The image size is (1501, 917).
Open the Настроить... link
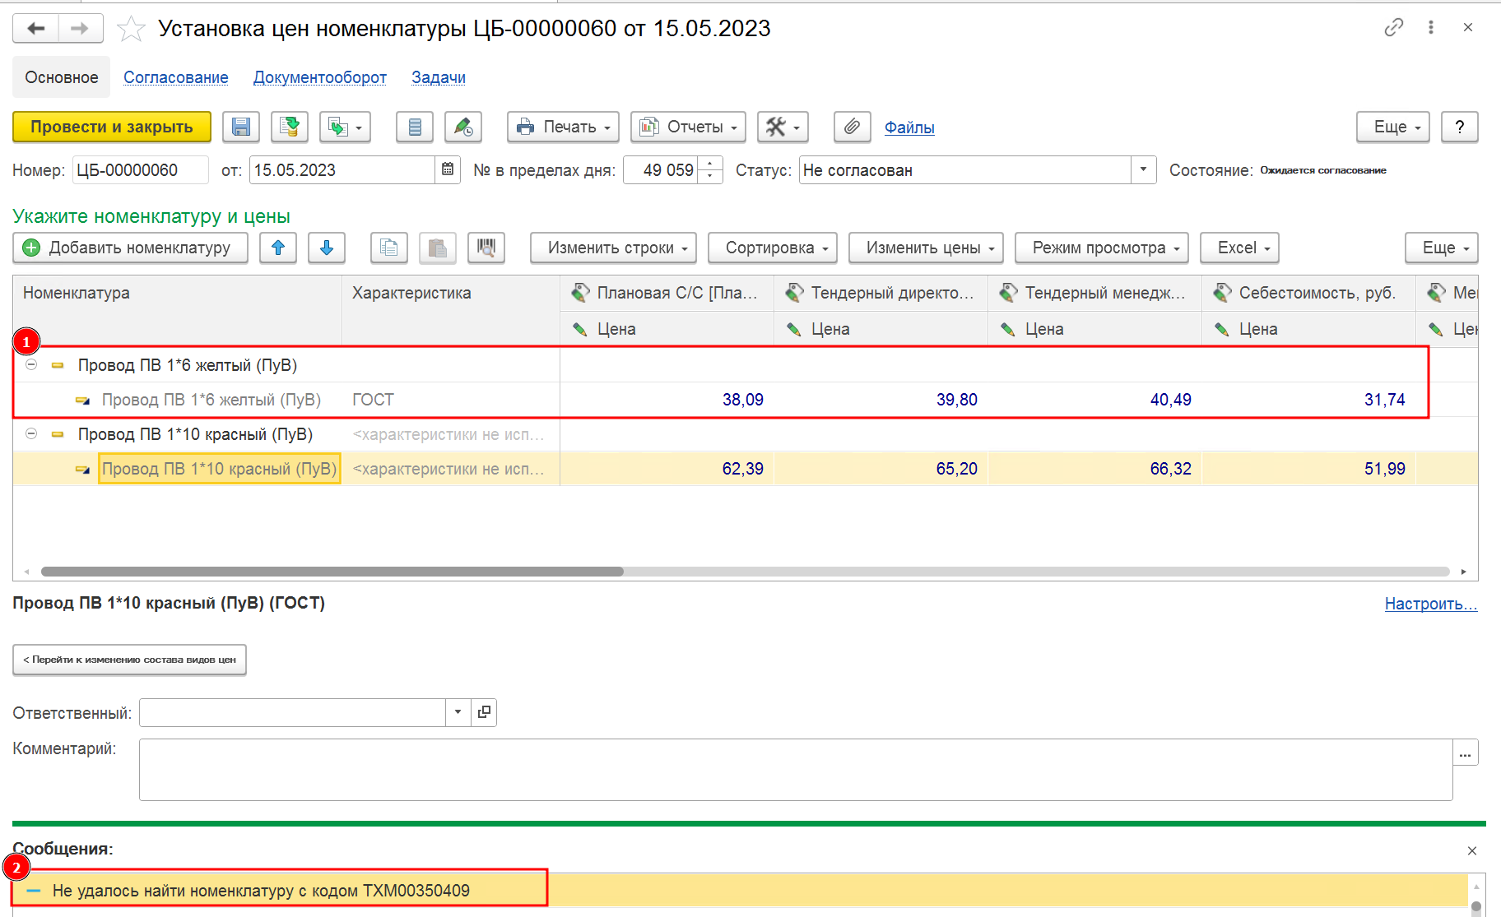tap(1431, 604)
